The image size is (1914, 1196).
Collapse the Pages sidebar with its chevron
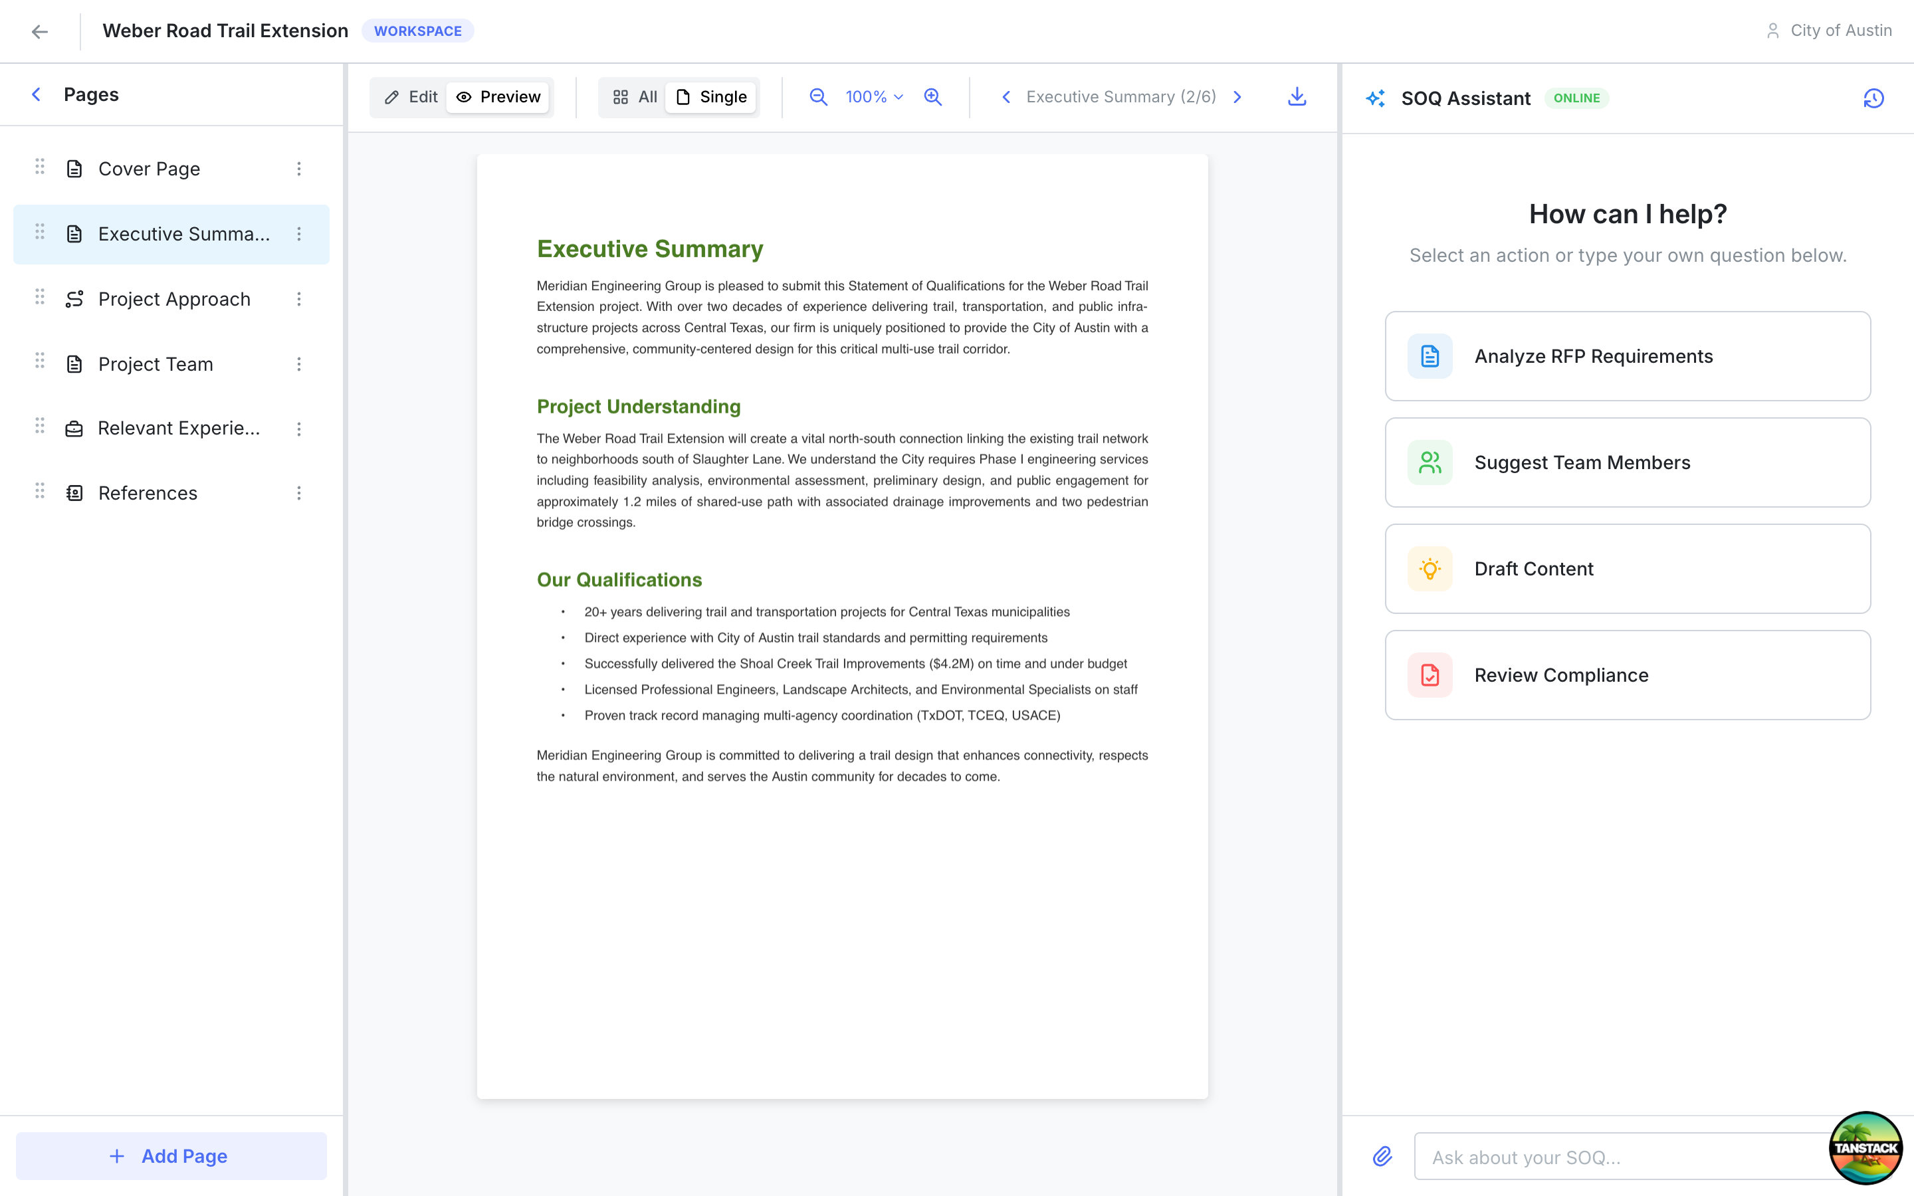(x=37, y=94)
